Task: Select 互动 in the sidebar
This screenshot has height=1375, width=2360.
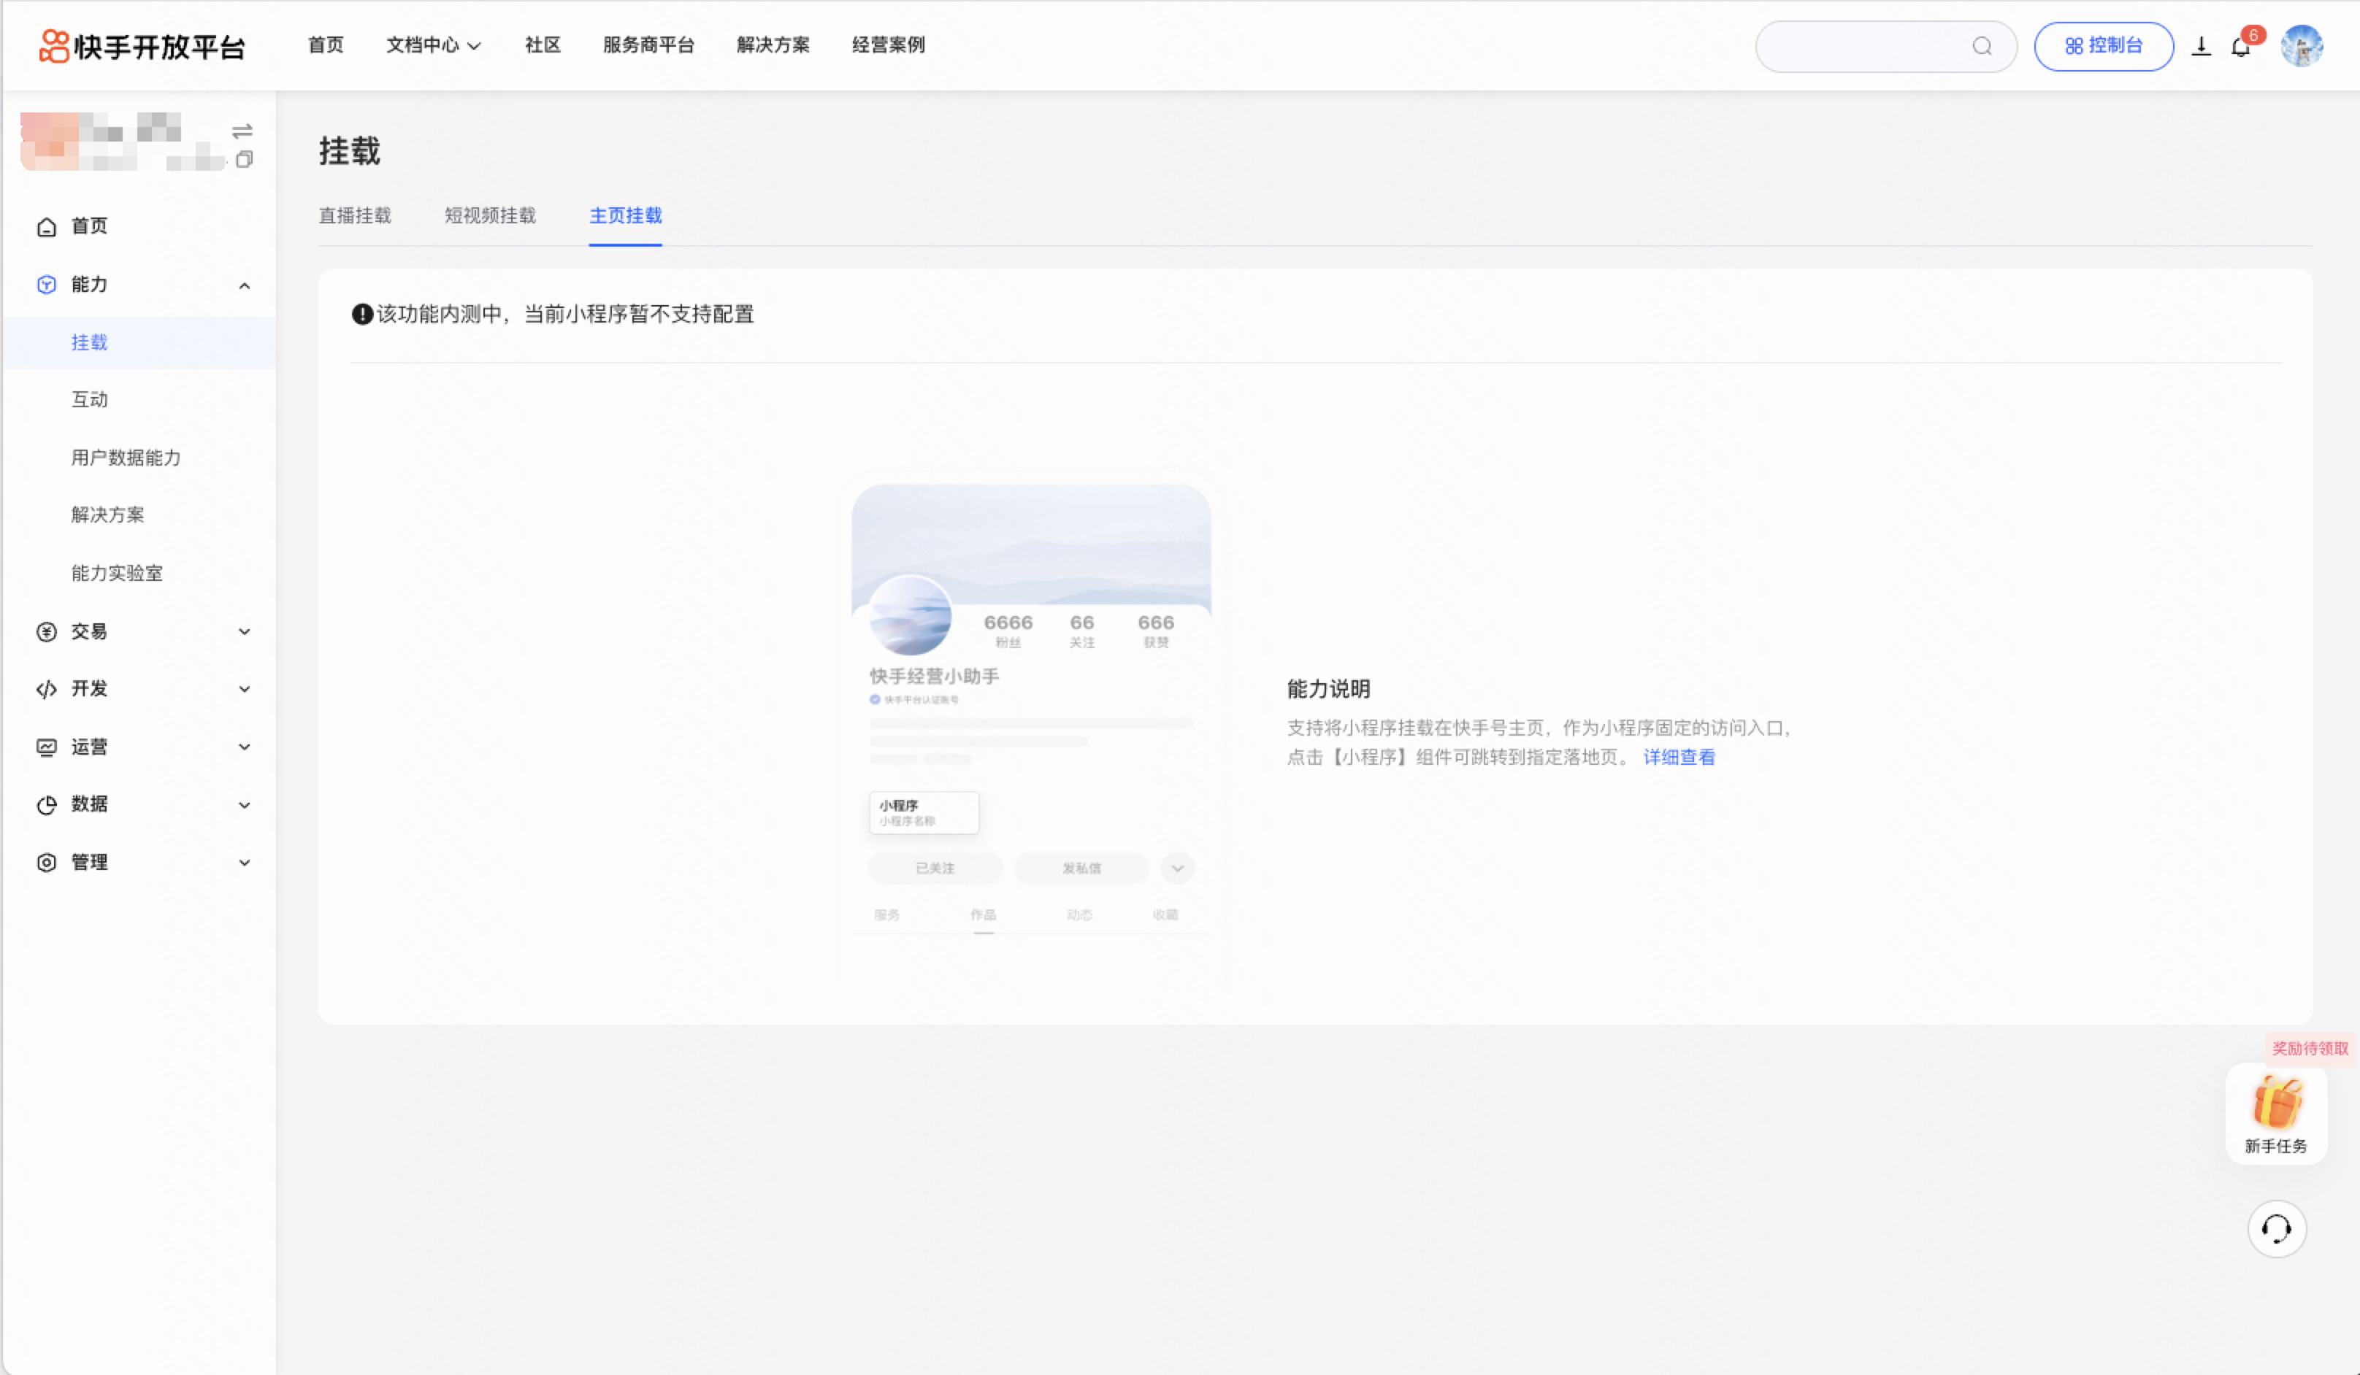Action: coord(90,400)
